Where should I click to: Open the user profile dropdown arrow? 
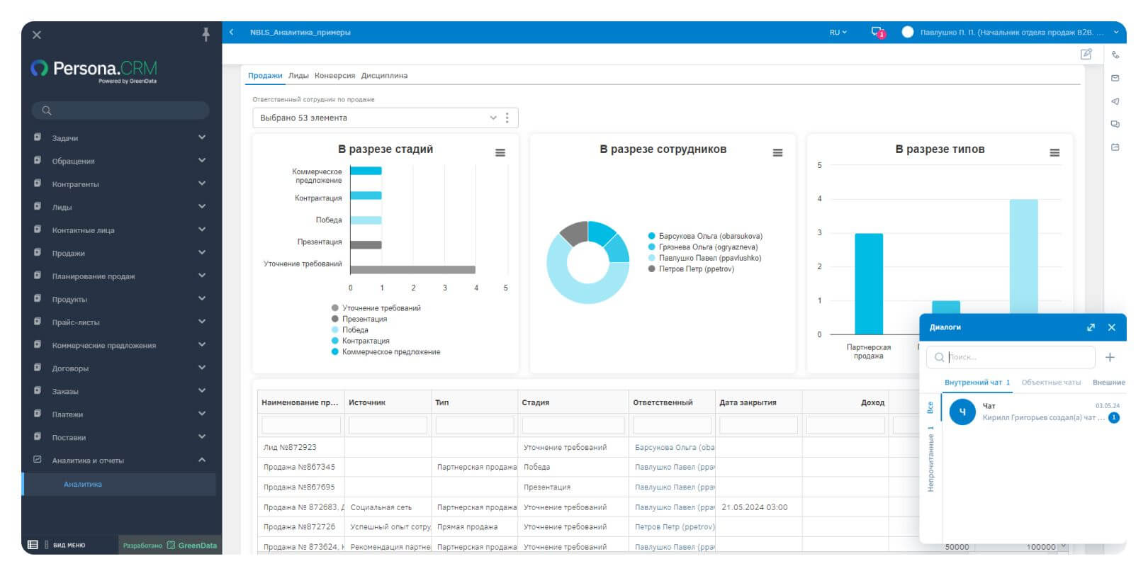[x=1116, y=32]
